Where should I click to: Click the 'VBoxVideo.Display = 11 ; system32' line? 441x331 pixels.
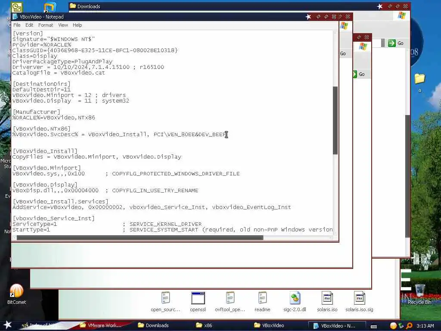[x=71, y=101]
